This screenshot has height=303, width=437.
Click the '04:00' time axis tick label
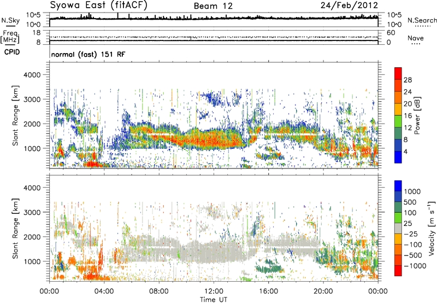[104, 292]
